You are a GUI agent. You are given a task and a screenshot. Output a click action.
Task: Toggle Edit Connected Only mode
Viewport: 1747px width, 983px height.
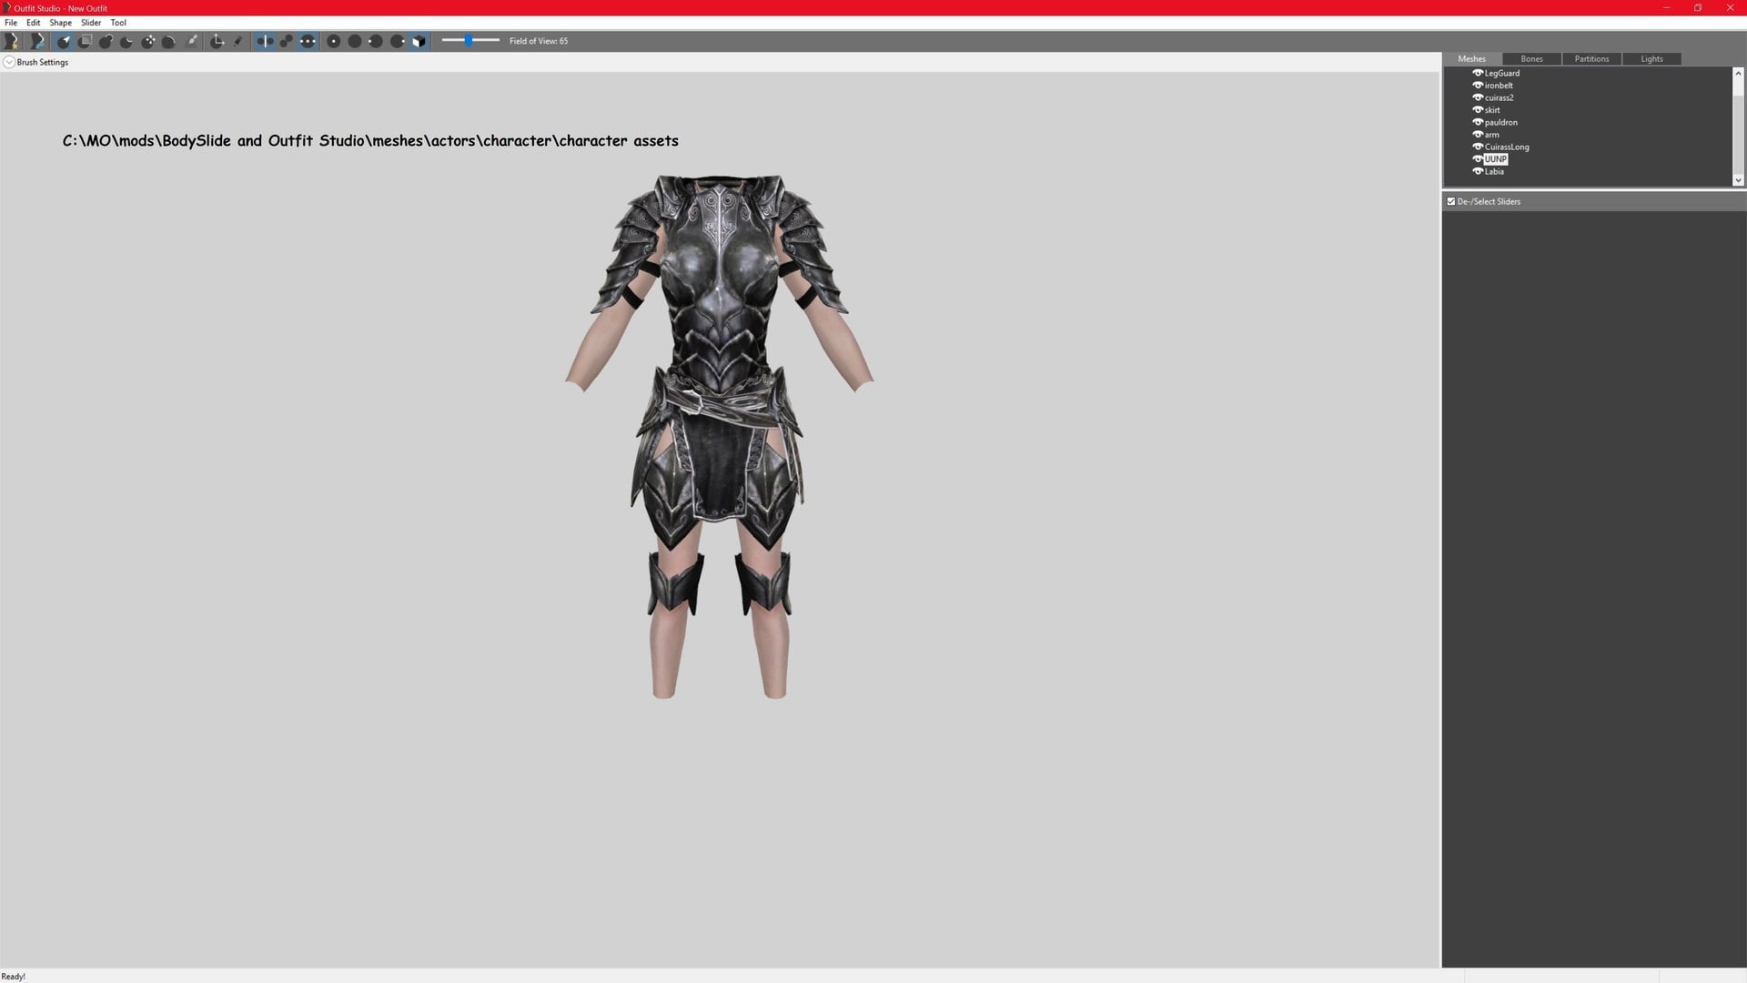tap(286, 41)
